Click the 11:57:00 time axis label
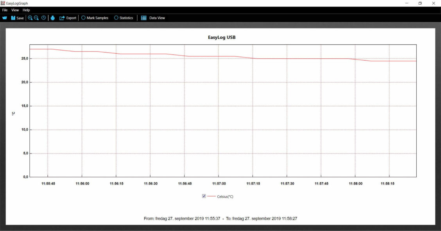441x231 pixels. click(x=219, y=183)
